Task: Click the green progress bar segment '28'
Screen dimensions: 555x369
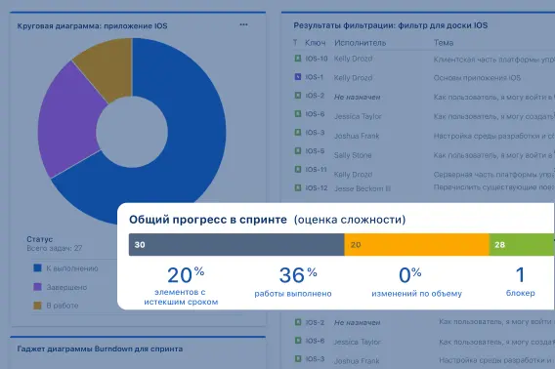Action: 522,244
